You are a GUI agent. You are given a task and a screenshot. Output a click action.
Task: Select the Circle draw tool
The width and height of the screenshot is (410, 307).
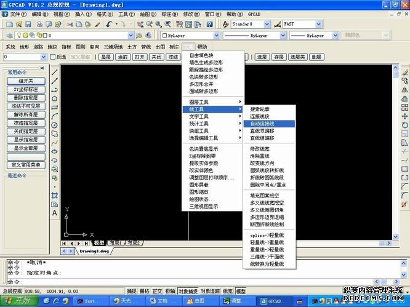tap(54, 125)
